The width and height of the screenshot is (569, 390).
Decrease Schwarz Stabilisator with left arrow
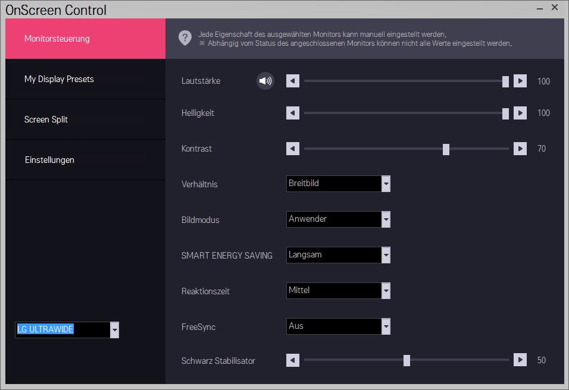292,360
